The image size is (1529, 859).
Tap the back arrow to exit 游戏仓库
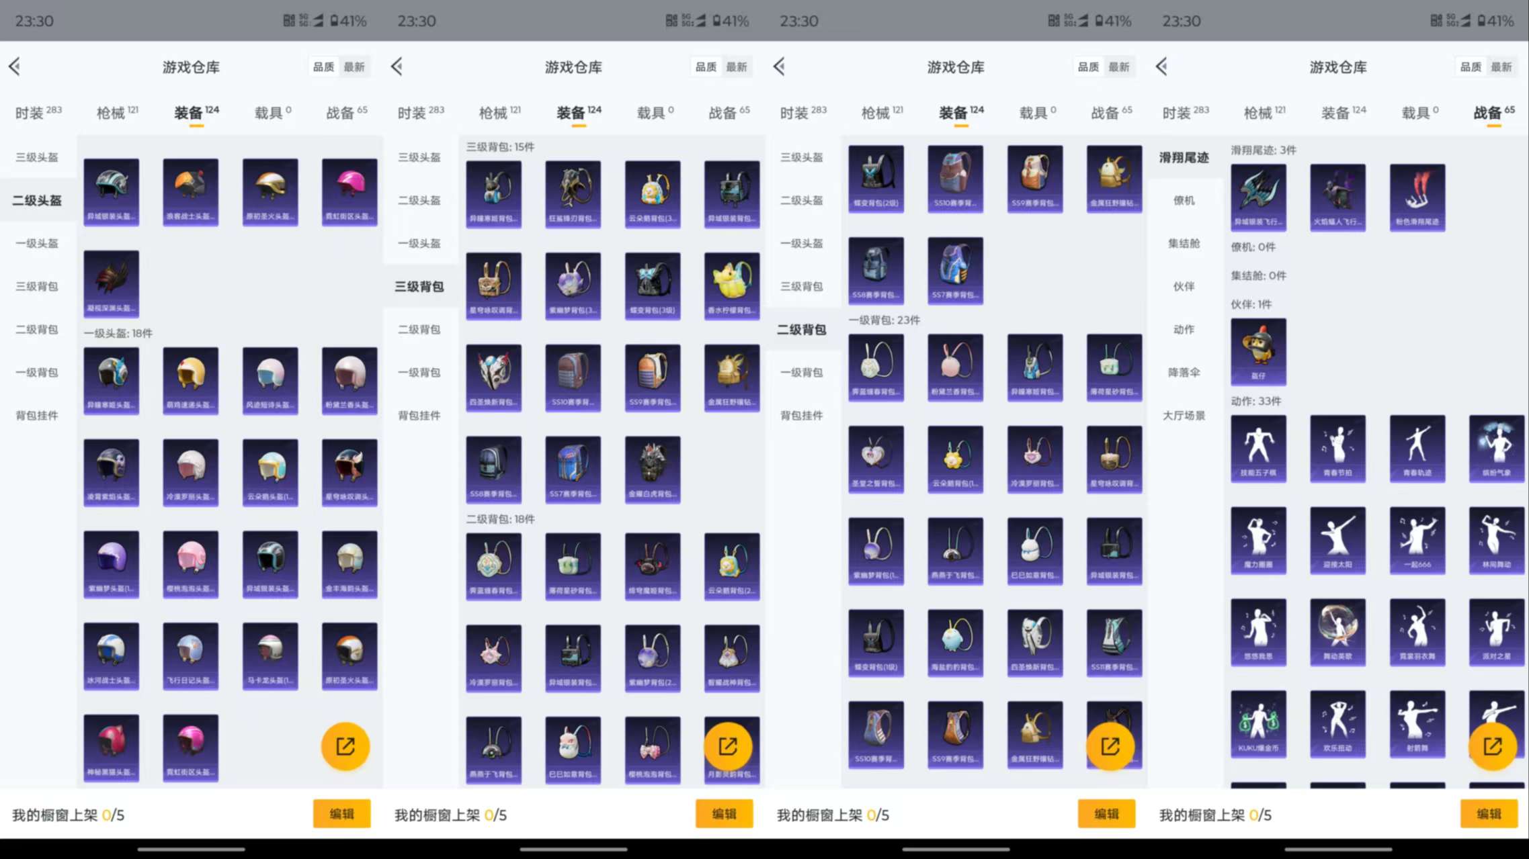click(15, 66)
